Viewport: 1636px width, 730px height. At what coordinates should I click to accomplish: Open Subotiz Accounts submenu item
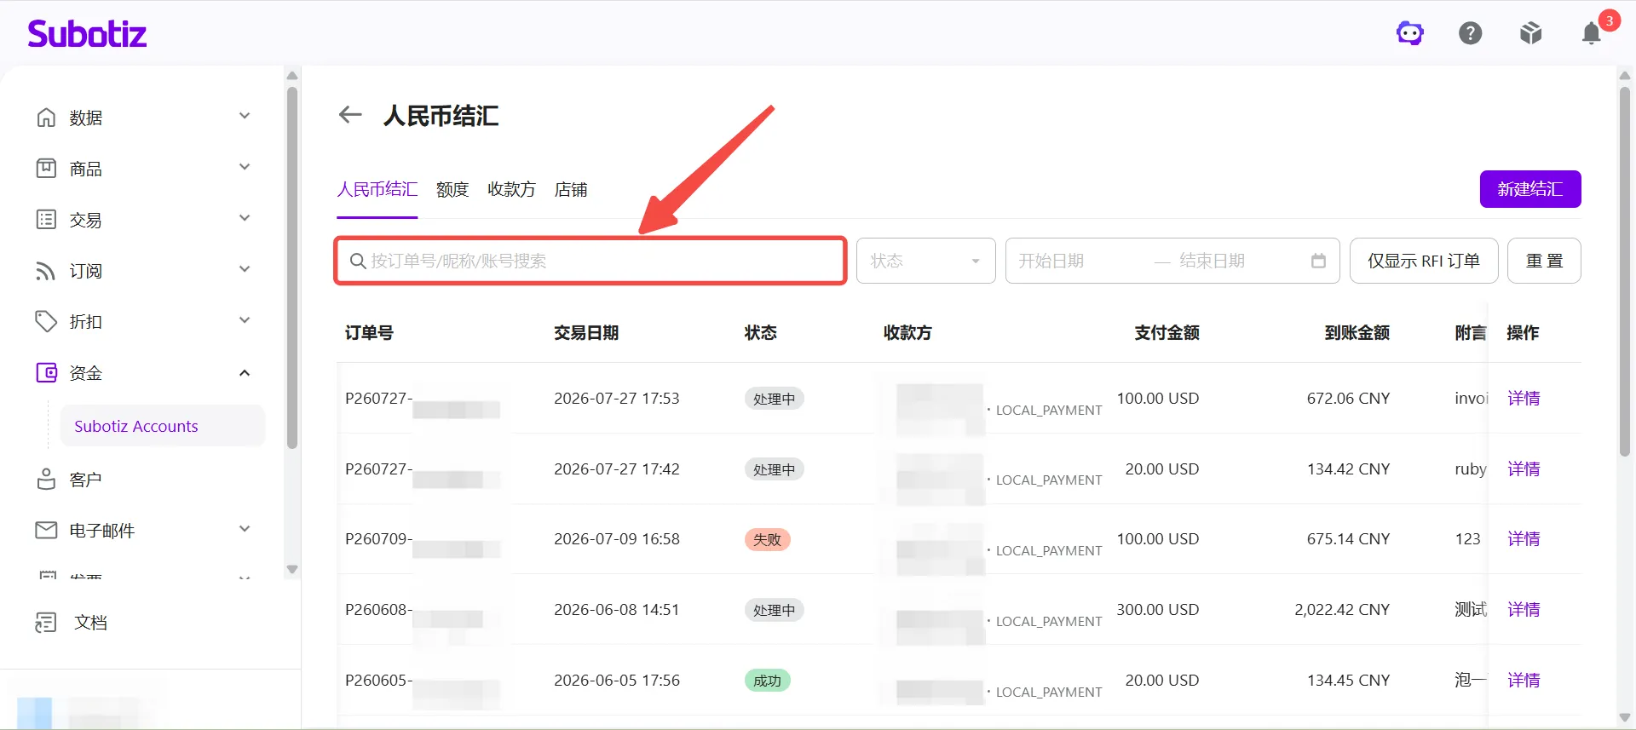pyautogui.click(x=162, y=426)
